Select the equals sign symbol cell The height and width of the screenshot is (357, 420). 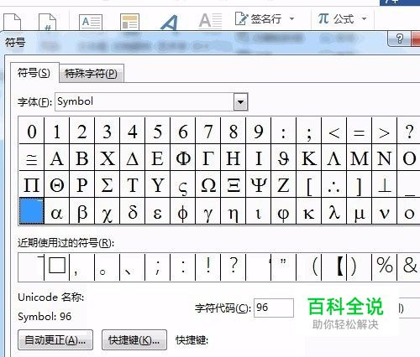click(359, 132)
